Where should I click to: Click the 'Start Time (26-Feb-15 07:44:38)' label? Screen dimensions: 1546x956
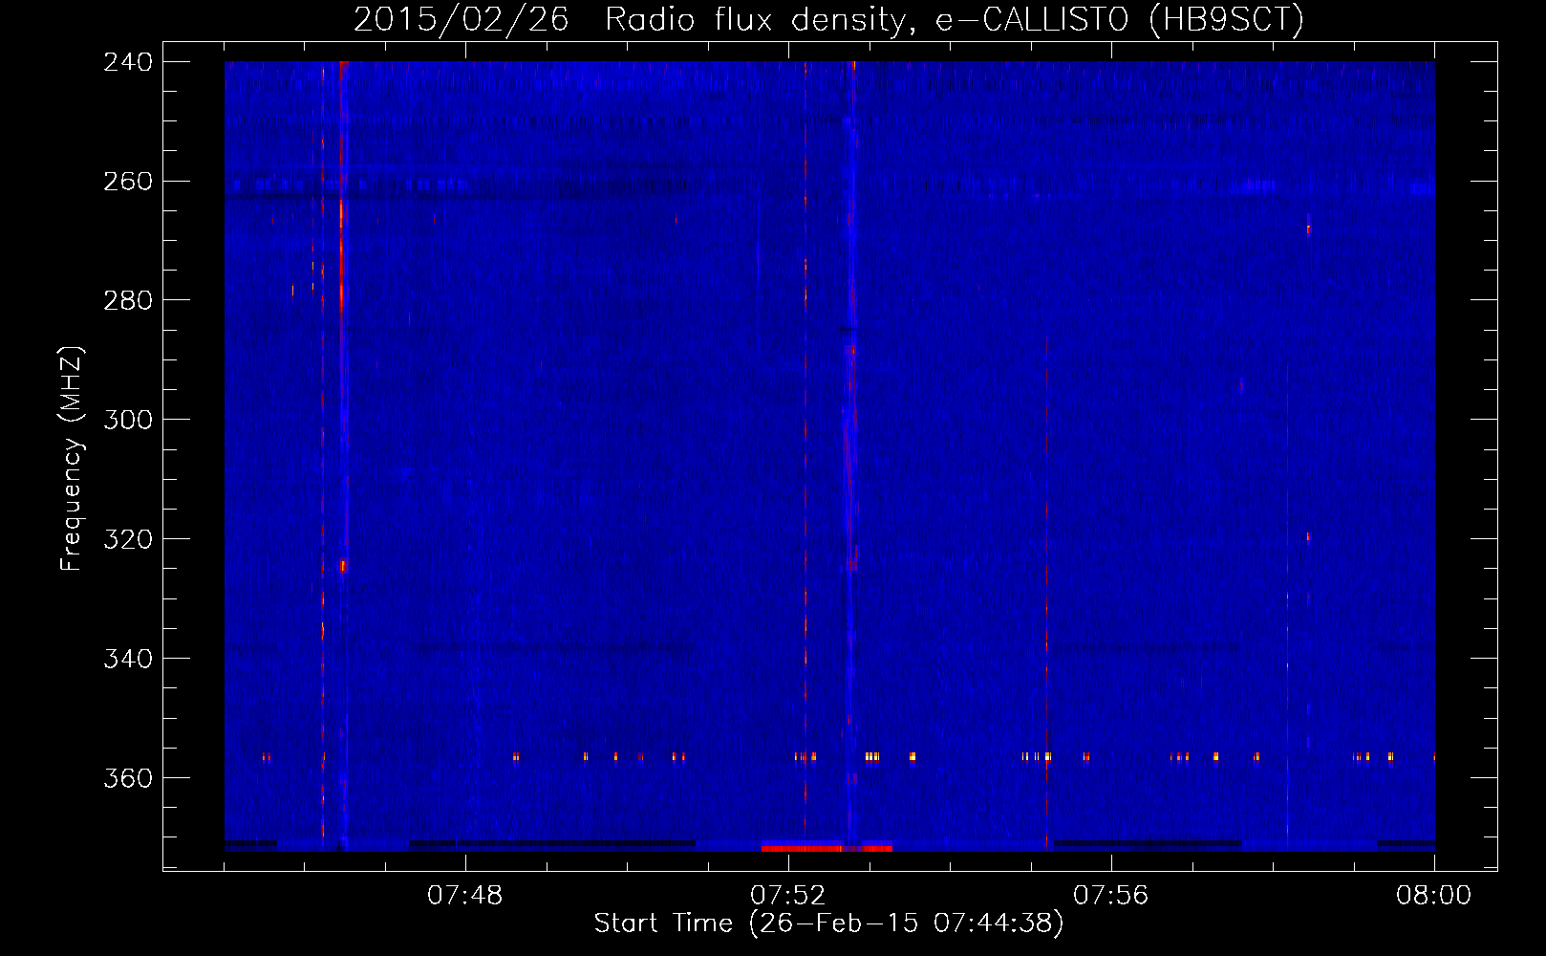pos(828,923)
